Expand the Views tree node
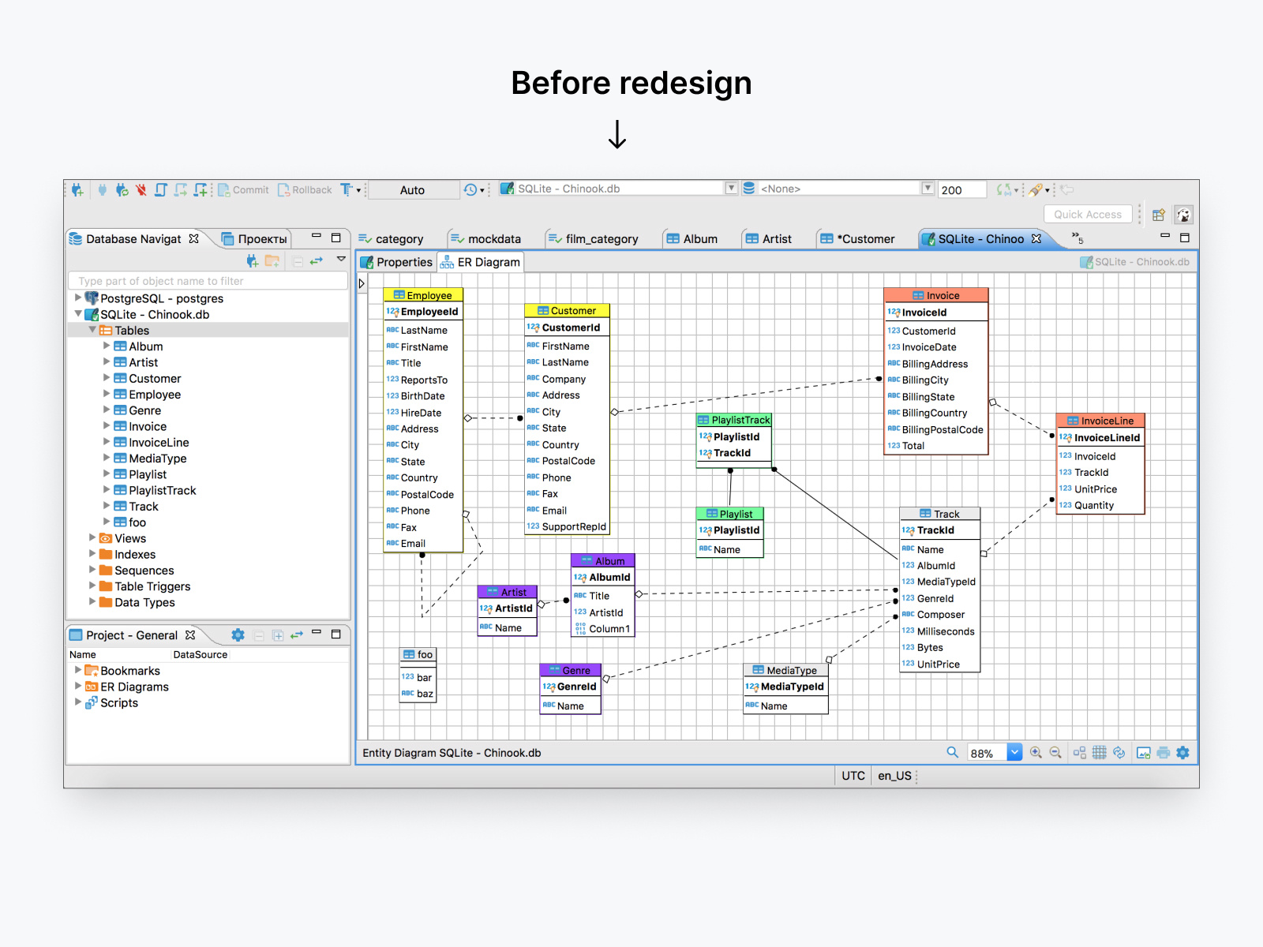This screenshot has width=1263, height=947. (x=92, y=538)
